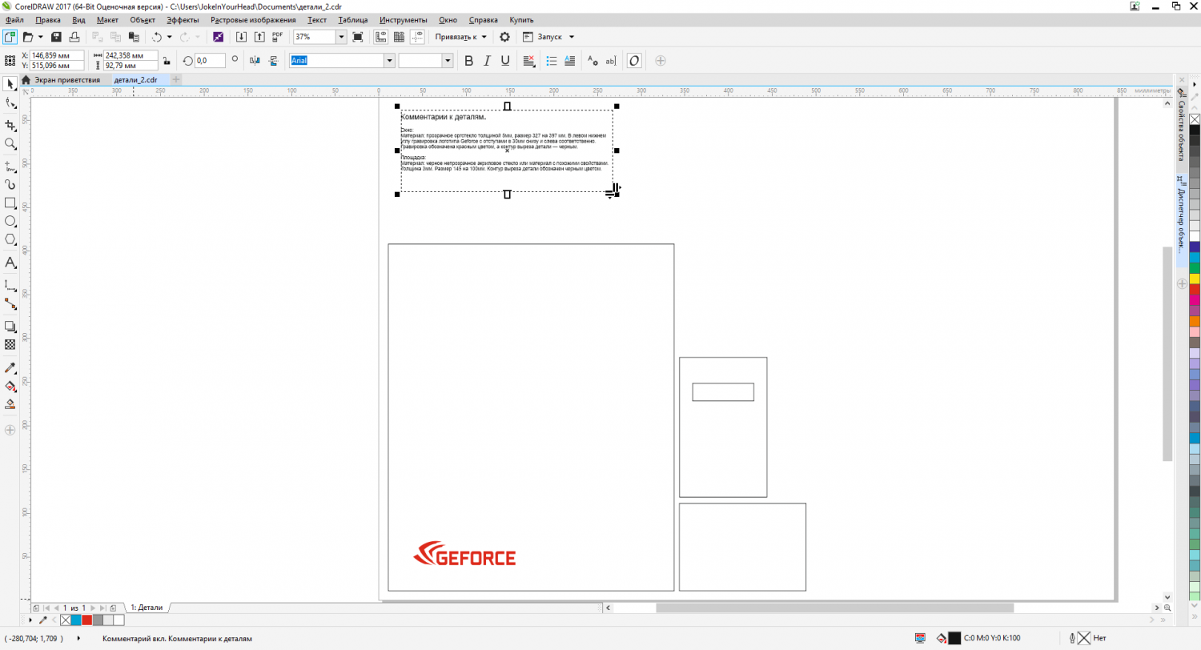Create a new document
This screenshot has width=1201, height=650.
(x=10, y=37)
